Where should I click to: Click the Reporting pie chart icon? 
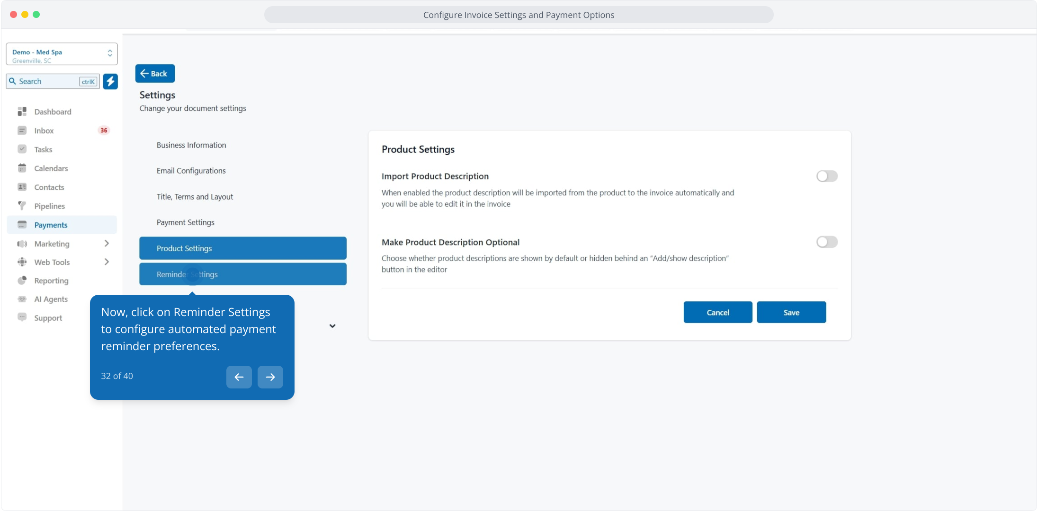[x=22, y=281]
